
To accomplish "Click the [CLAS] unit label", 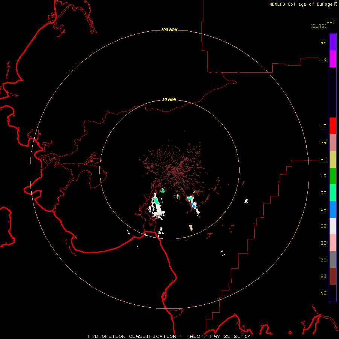I will click(318, 26).
